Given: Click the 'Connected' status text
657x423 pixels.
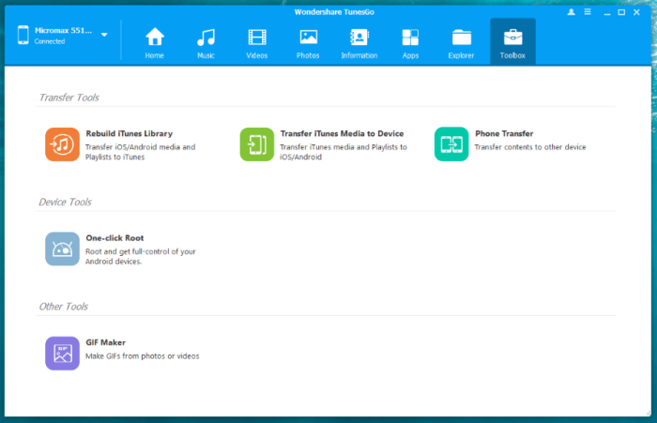Looking at the screenshot, I should click(50, 41).
